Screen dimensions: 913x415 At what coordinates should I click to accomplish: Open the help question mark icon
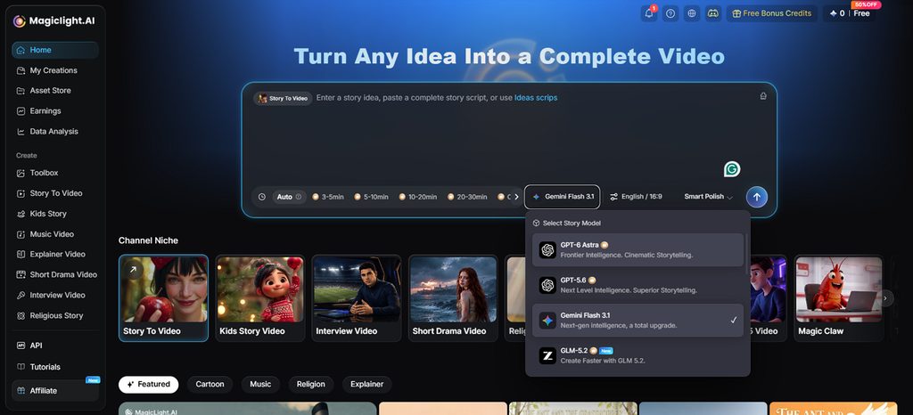pyautogui.click(x=670, y=13)
